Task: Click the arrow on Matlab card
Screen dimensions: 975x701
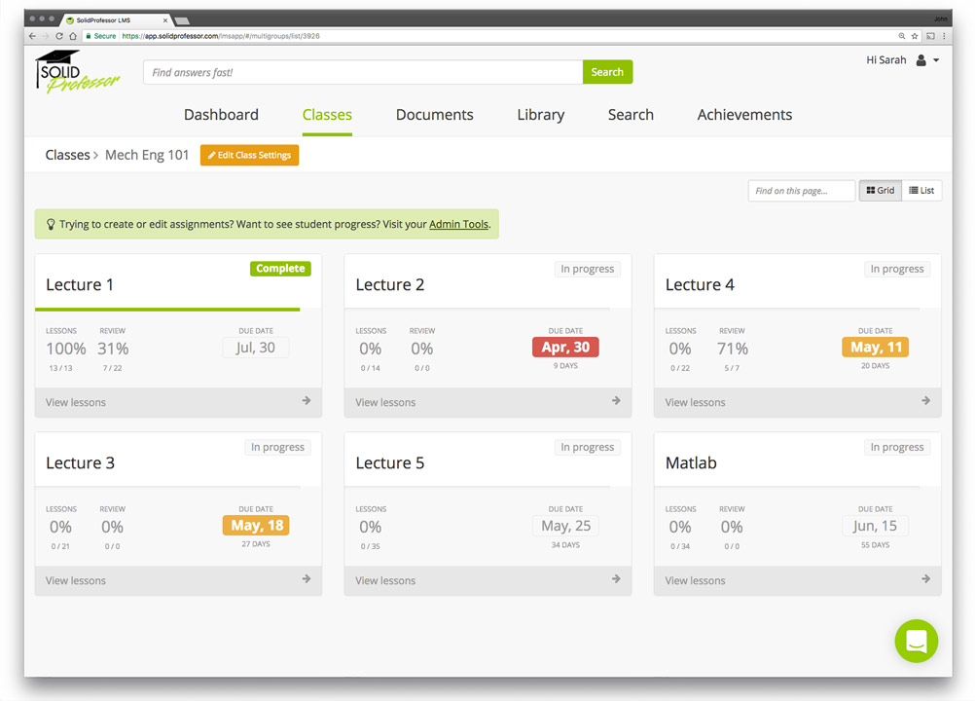Action: 925,579
